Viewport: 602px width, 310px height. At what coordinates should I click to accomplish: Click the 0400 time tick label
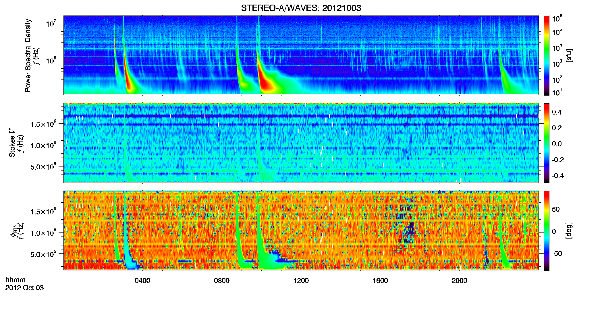click(x=142, y=281)
